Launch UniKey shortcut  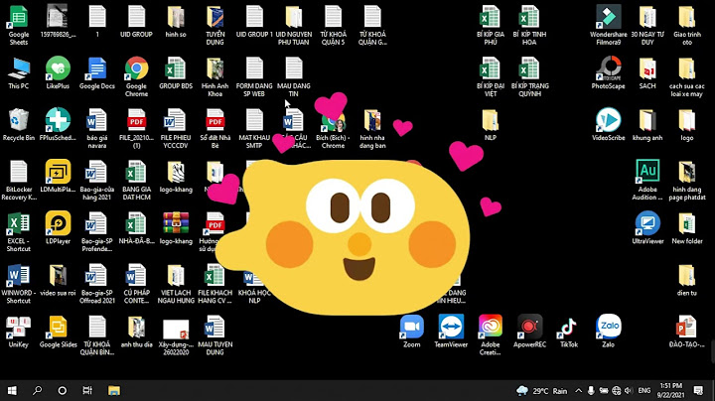click(19, 332)
